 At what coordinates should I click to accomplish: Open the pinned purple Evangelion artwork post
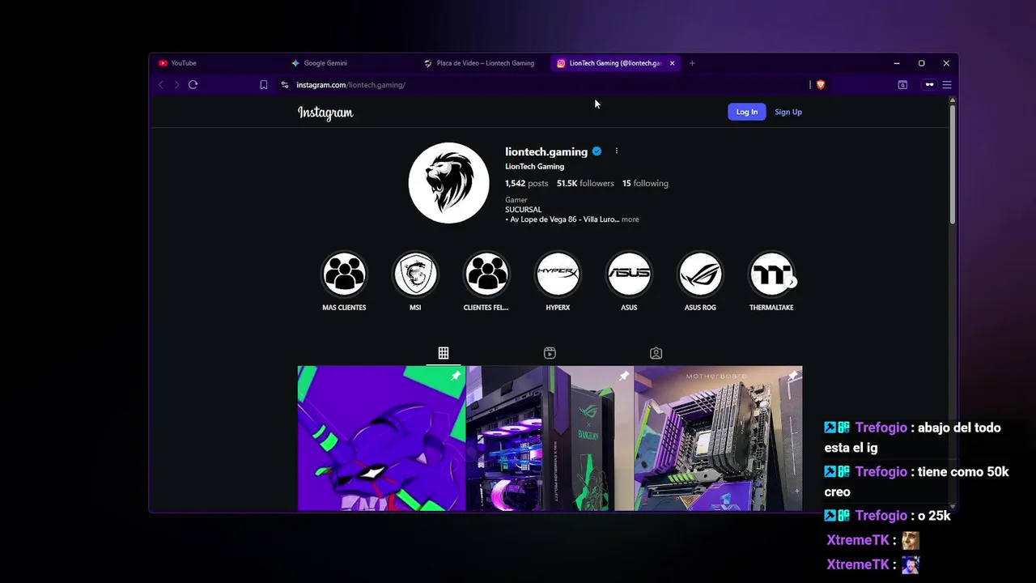(x=381, y=438)
